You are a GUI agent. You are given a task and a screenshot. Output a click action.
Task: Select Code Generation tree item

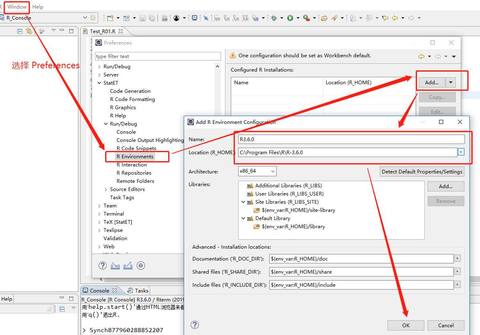click(130, 91)
